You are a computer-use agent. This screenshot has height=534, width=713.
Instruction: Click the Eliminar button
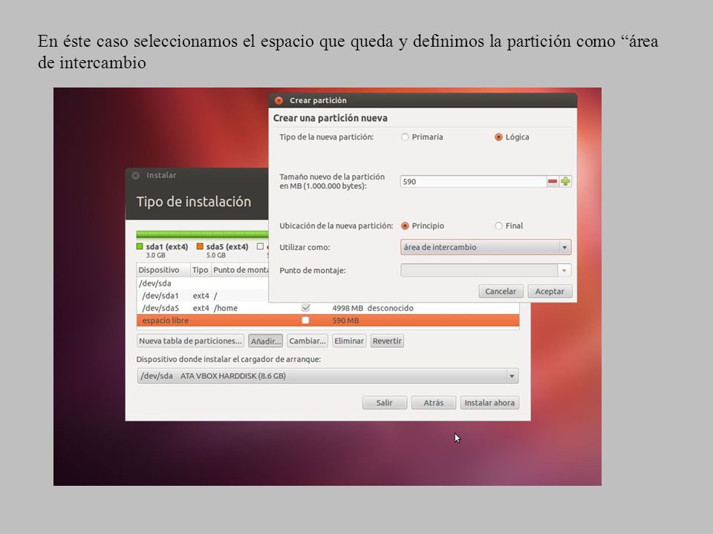[x=349, y=340]
